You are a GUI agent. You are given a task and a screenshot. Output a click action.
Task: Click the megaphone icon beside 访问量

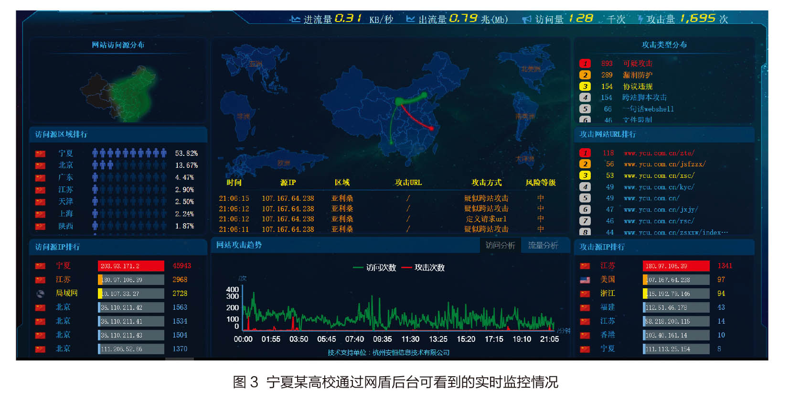pyautogui.click(x=526, y=20)
